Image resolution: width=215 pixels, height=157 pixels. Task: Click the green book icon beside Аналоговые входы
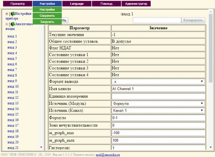click(x=12, y=24)
